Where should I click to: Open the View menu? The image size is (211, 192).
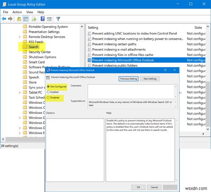30,12
